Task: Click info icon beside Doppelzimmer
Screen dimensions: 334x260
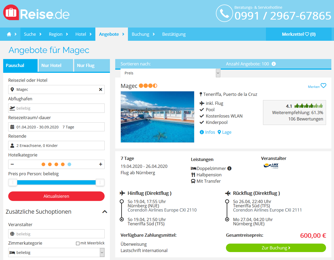Action: pos(229,168)
